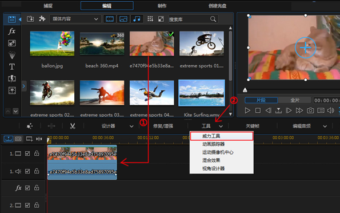Select the extreme sports 01 thumbnail
The image size is (340, 213).
pos(202,44)
